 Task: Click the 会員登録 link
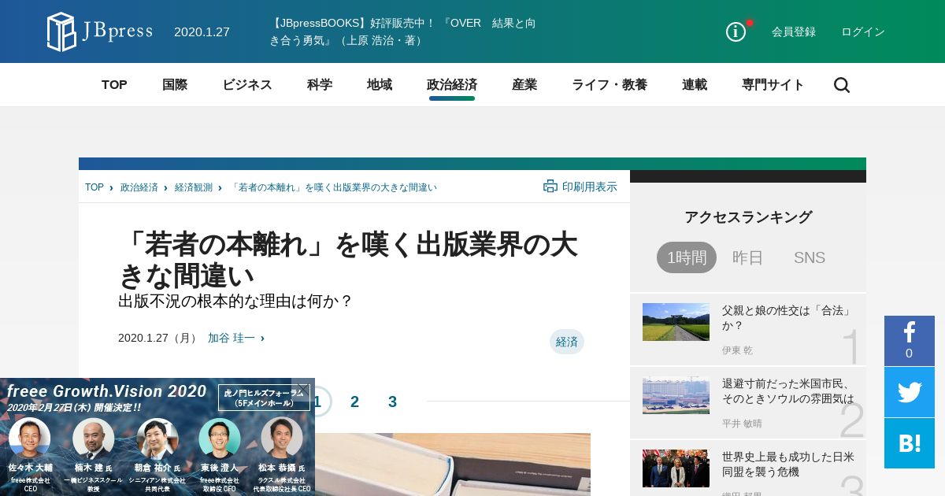point(794,31)
